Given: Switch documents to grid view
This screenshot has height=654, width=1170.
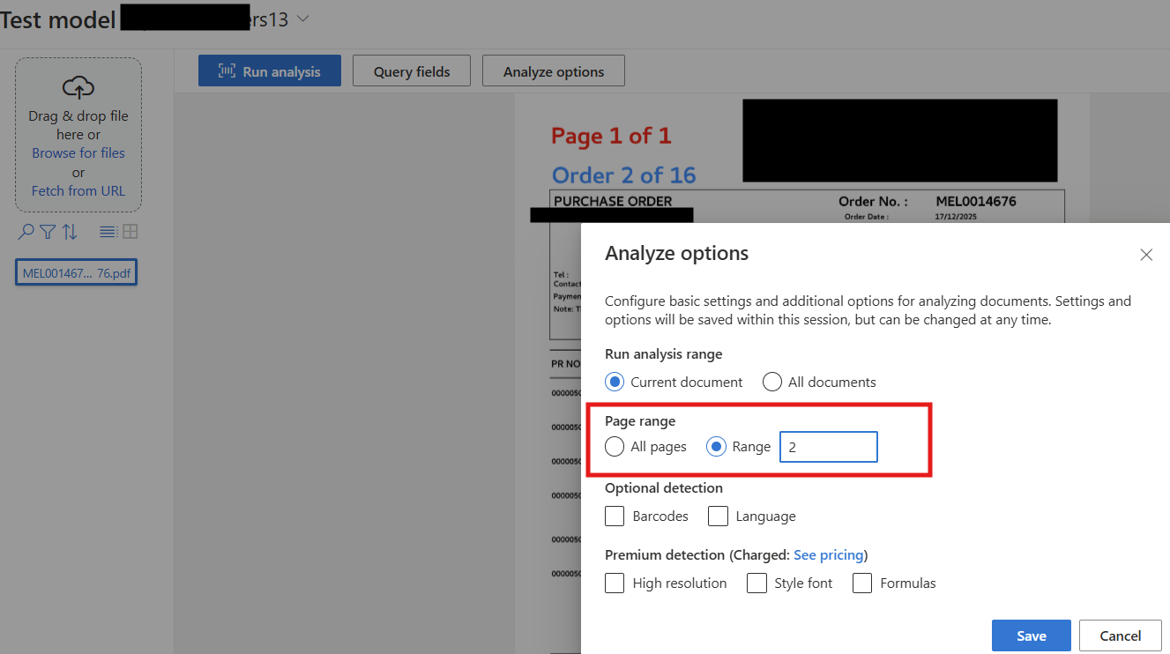Looking at the screenshot, I should (130, 231).
